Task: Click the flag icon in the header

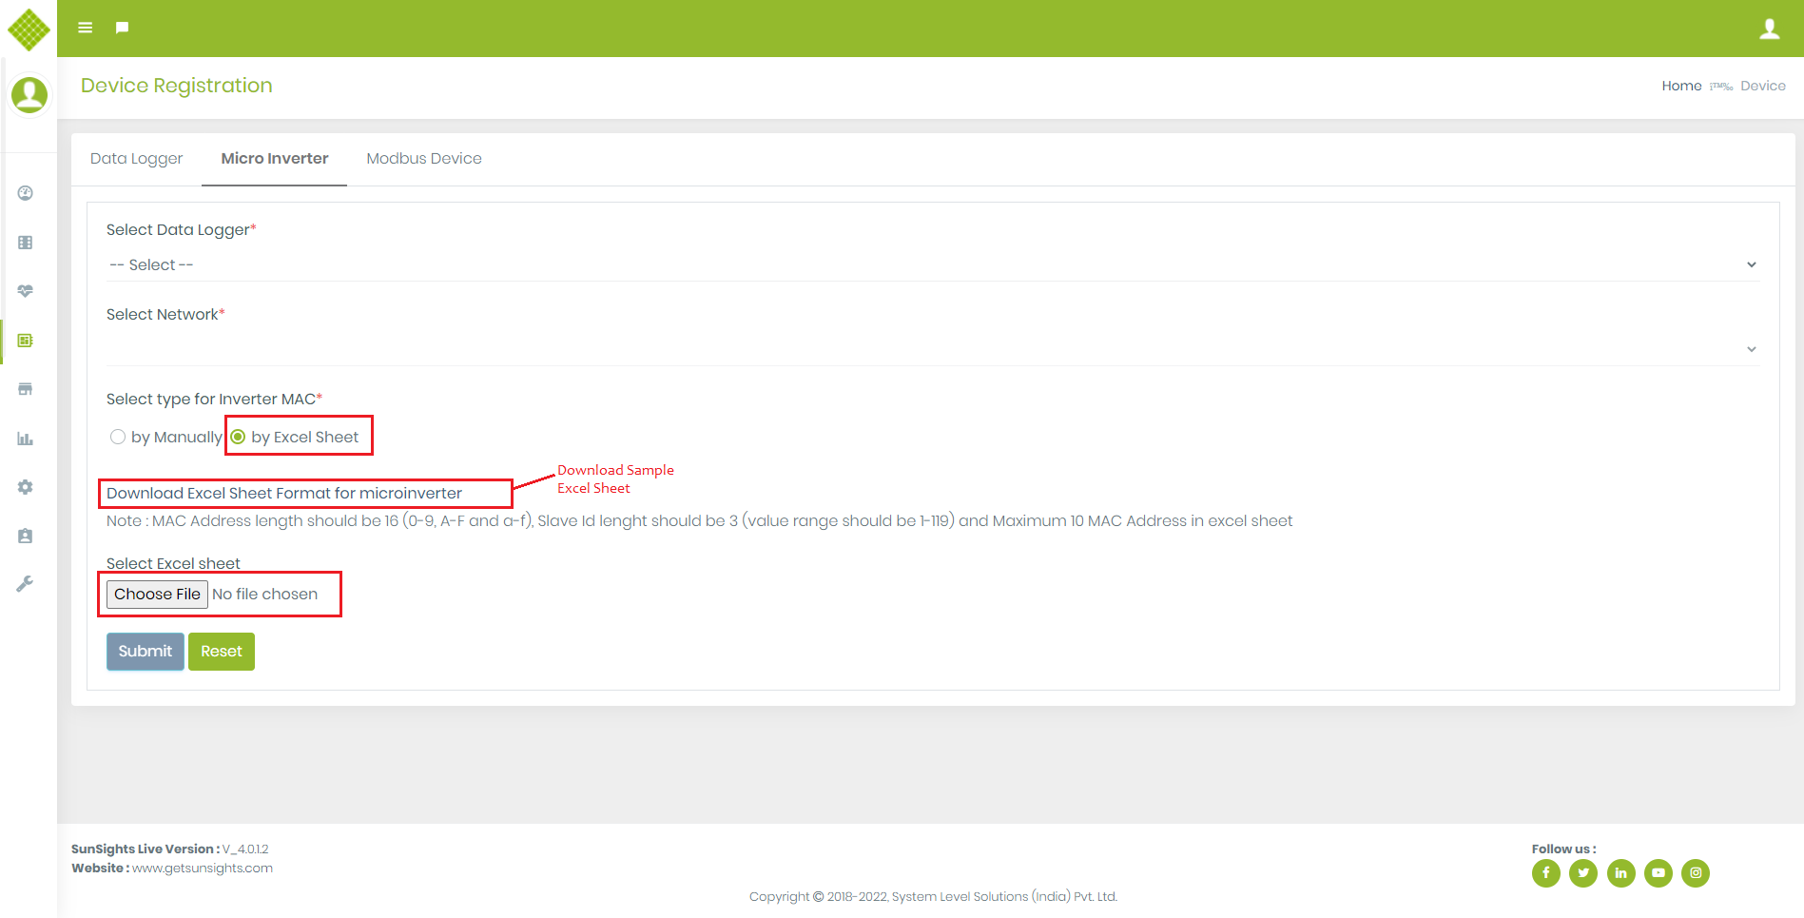Action: [x=122, y=28]
